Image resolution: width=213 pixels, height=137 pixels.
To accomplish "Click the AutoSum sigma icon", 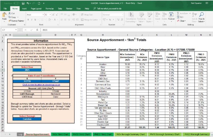I will pyautogui.click(x=178, y=13).
